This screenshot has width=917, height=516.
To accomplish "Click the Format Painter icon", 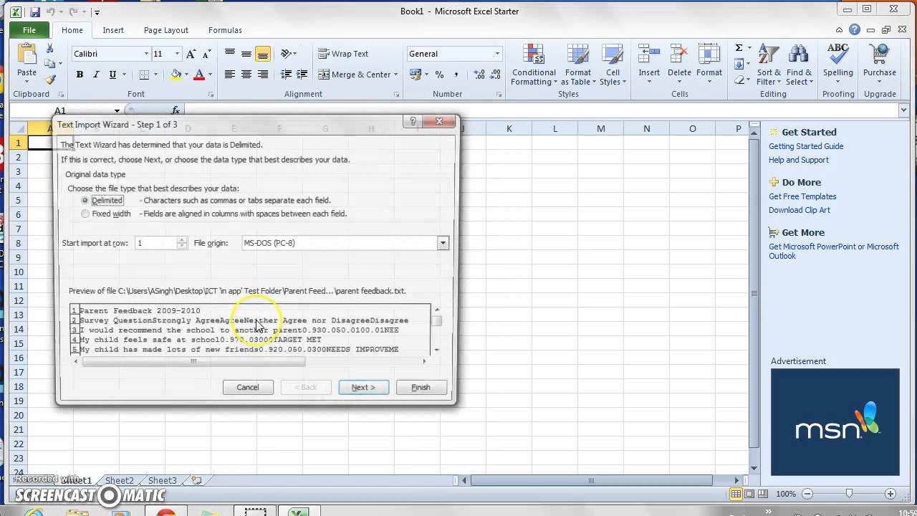I will 49,79.
